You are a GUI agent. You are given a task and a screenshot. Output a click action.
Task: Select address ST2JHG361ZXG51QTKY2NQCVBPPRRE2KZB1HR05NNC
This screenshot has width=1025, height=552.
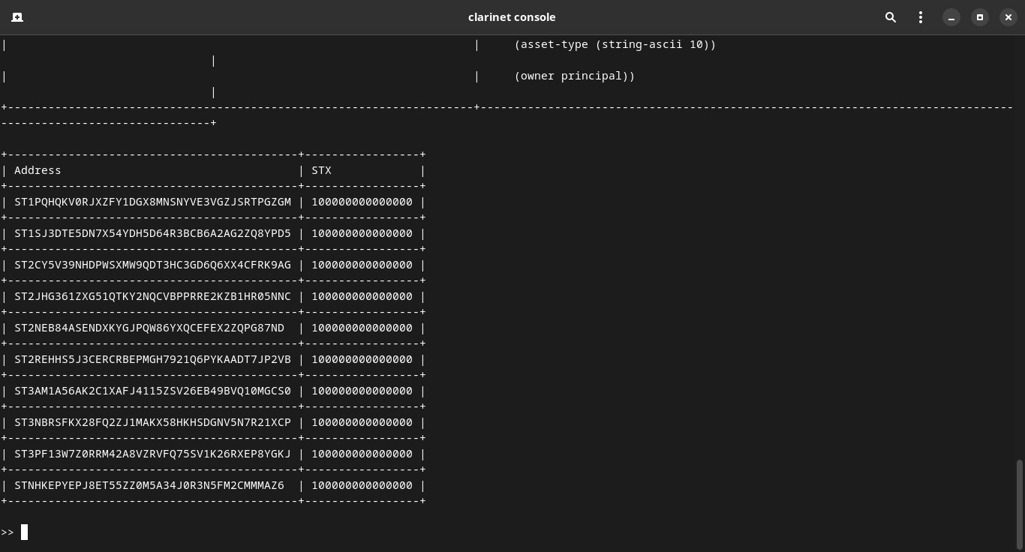tap(152, 296)
